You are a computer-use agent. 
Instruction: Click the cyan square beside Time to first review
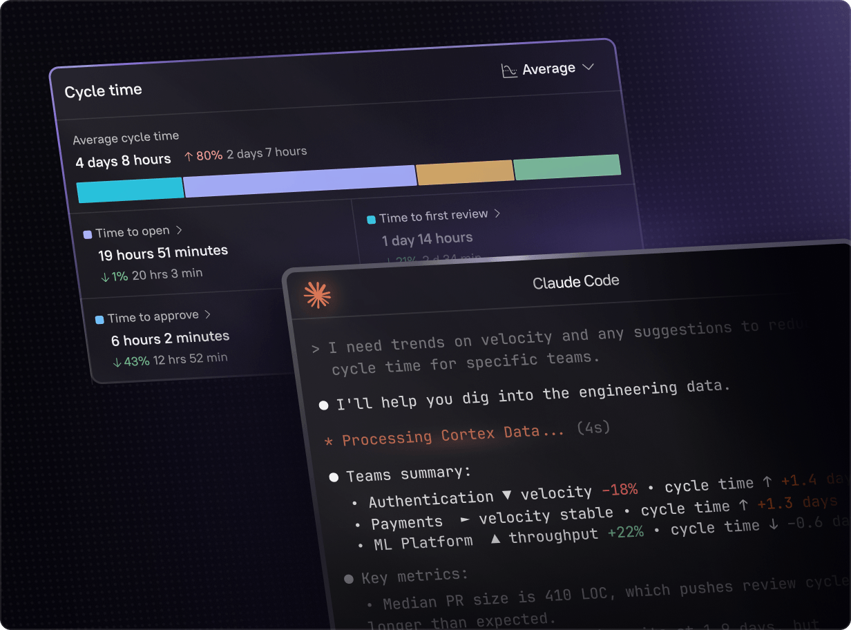pyautogui.click(x=371, y=220)
